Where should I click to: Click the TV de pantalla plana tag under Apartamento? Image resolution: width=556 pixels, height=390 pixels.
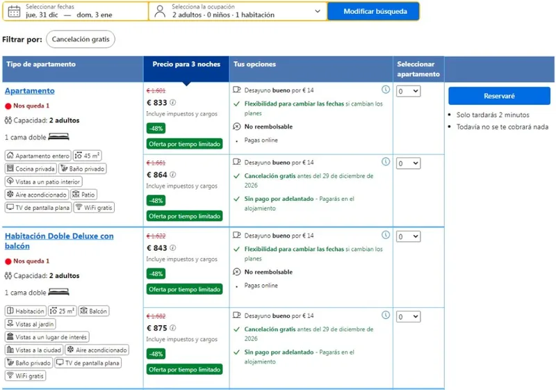click(38, 207)
